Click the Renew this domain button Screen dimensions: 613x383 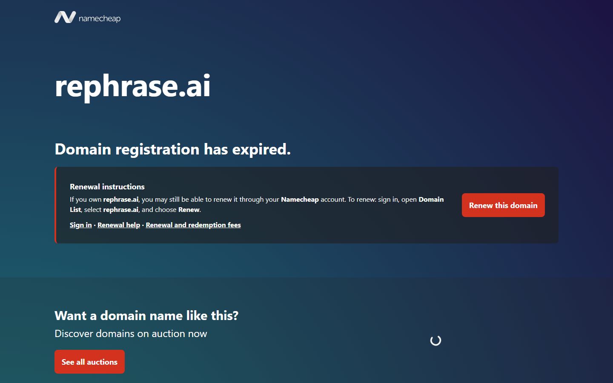pos(503,205)
